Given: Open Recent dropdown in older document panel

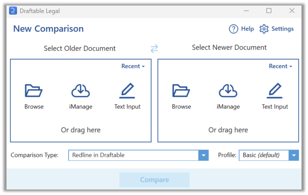Looking at the screenshot, I should 133,66.
